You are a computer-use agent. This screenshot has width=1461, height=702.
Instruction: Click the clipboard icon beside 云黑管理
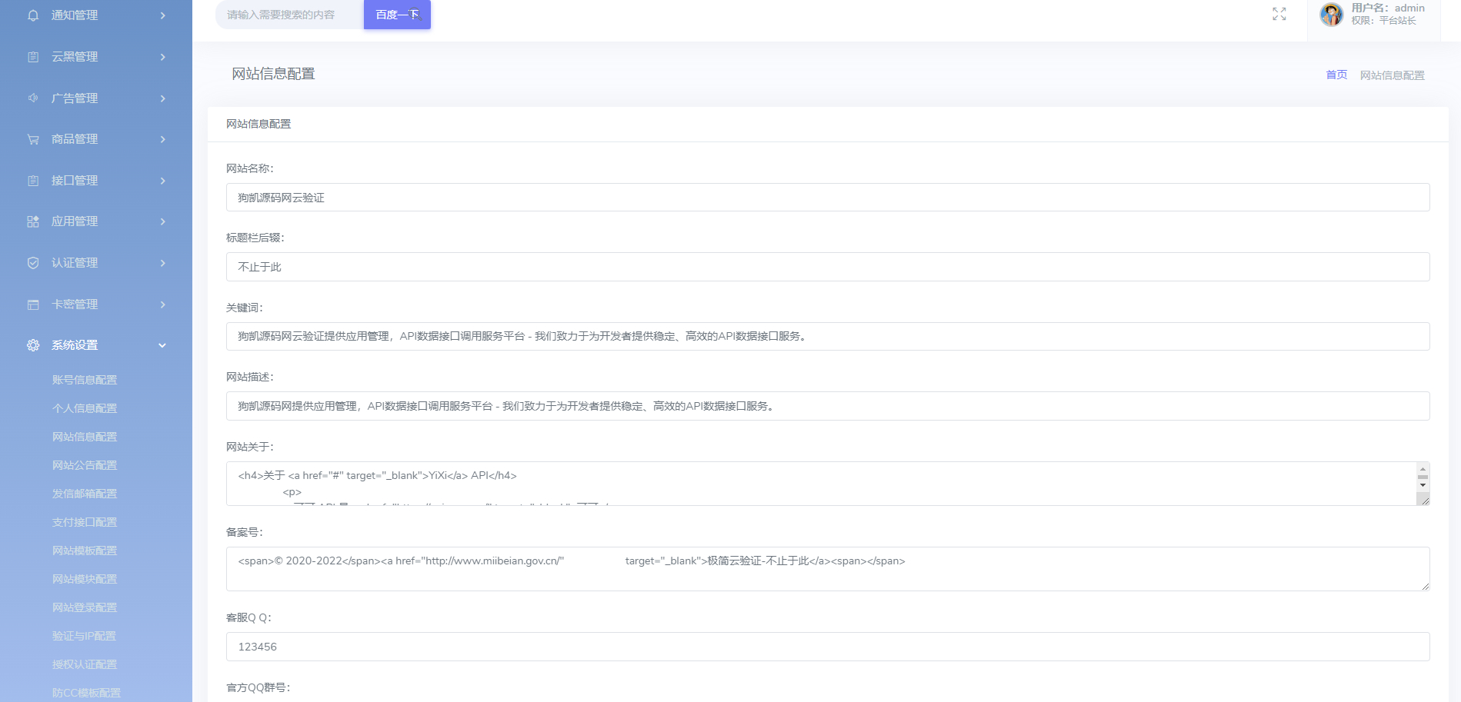[x=33, y=57]
